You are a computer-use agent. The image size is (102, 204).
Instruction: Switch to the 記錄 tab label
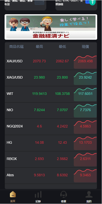point(38,201)
